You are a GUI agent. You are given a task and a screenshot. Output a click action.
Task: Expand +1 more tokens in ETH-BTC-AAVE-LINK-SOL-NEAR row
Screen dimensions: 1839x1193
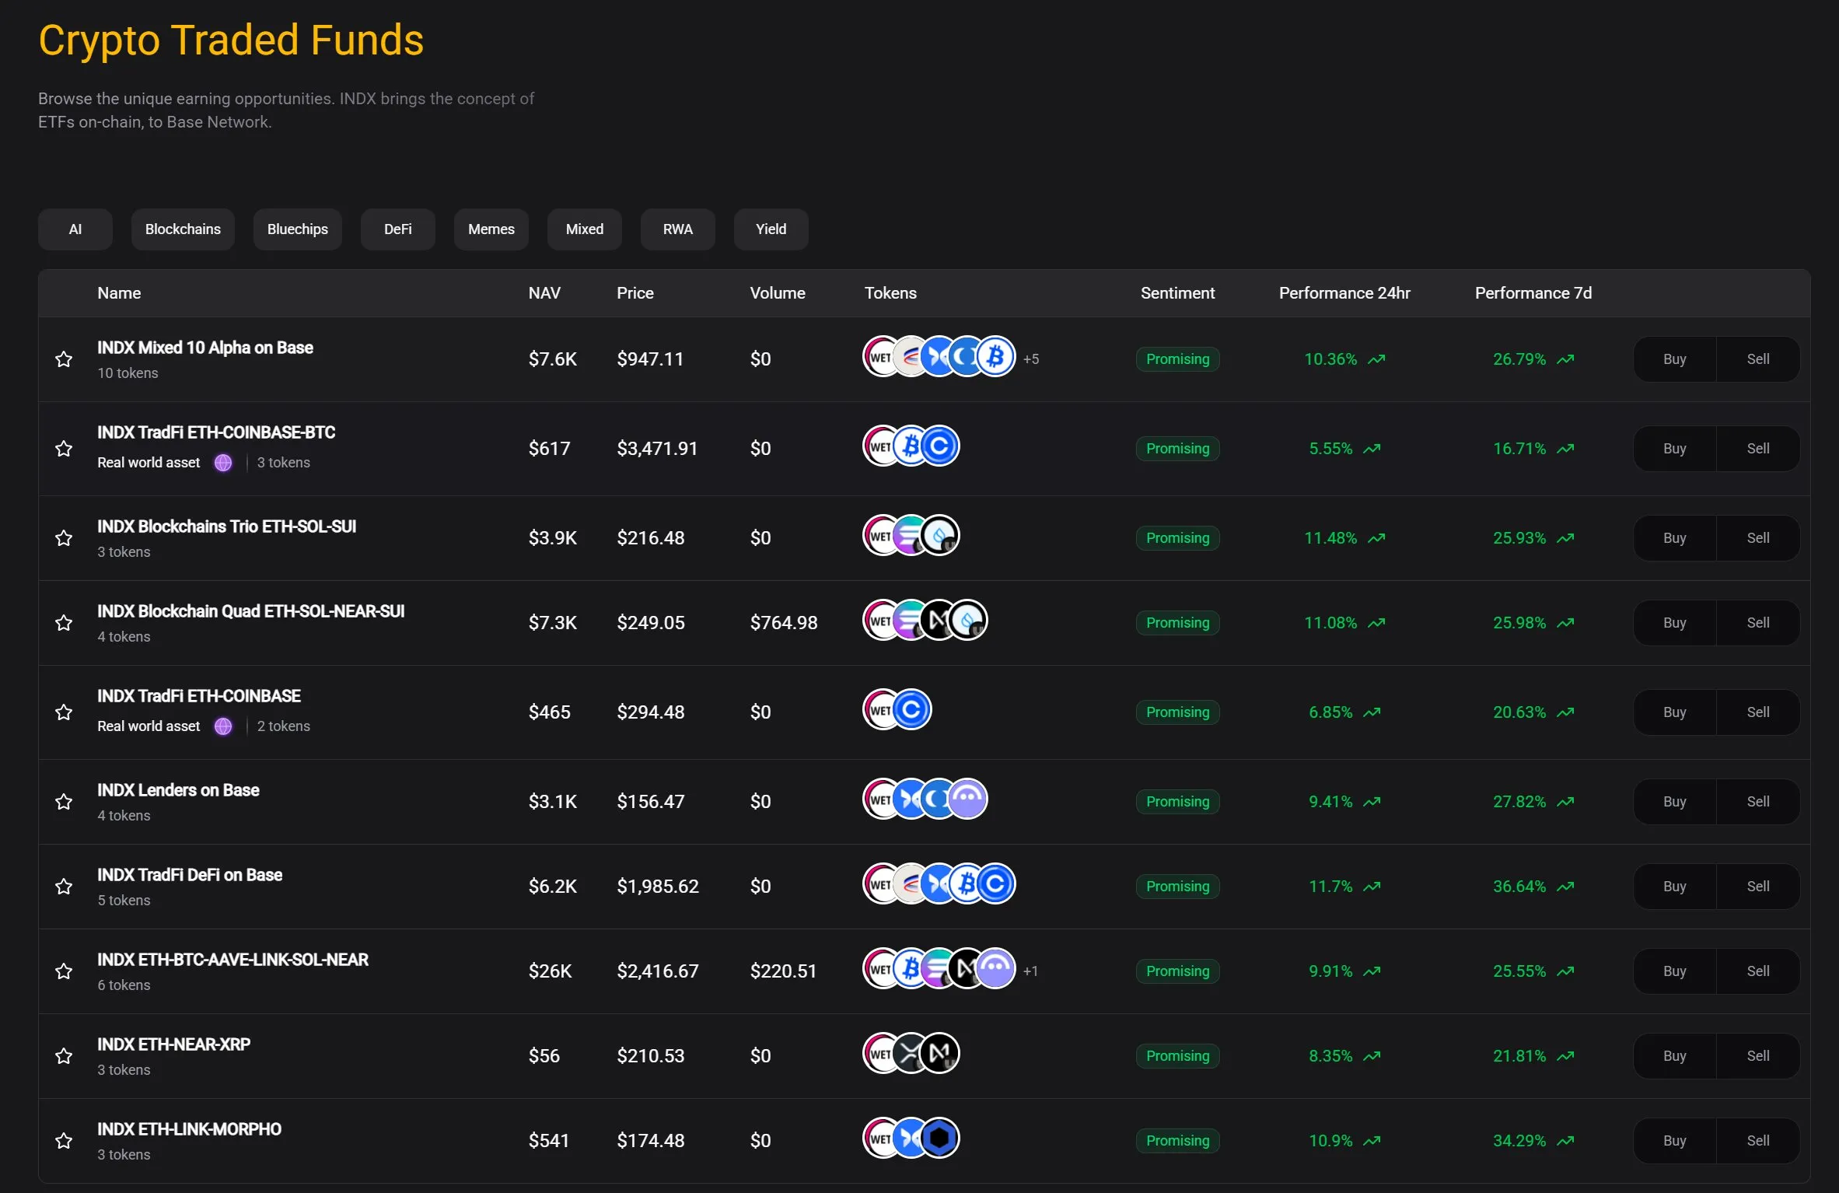(1030, 971)
